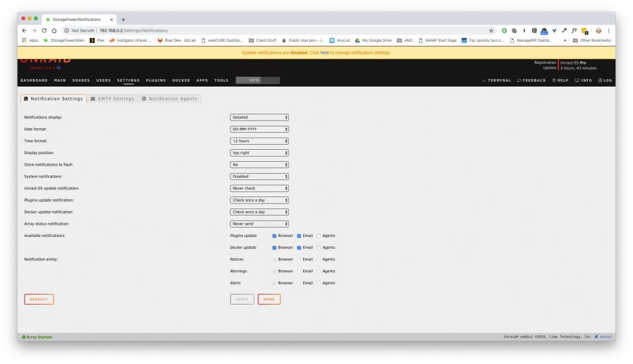Open the Unraid system Log
Viewport: 633px width, 364px height.
[x=605, y=80]
